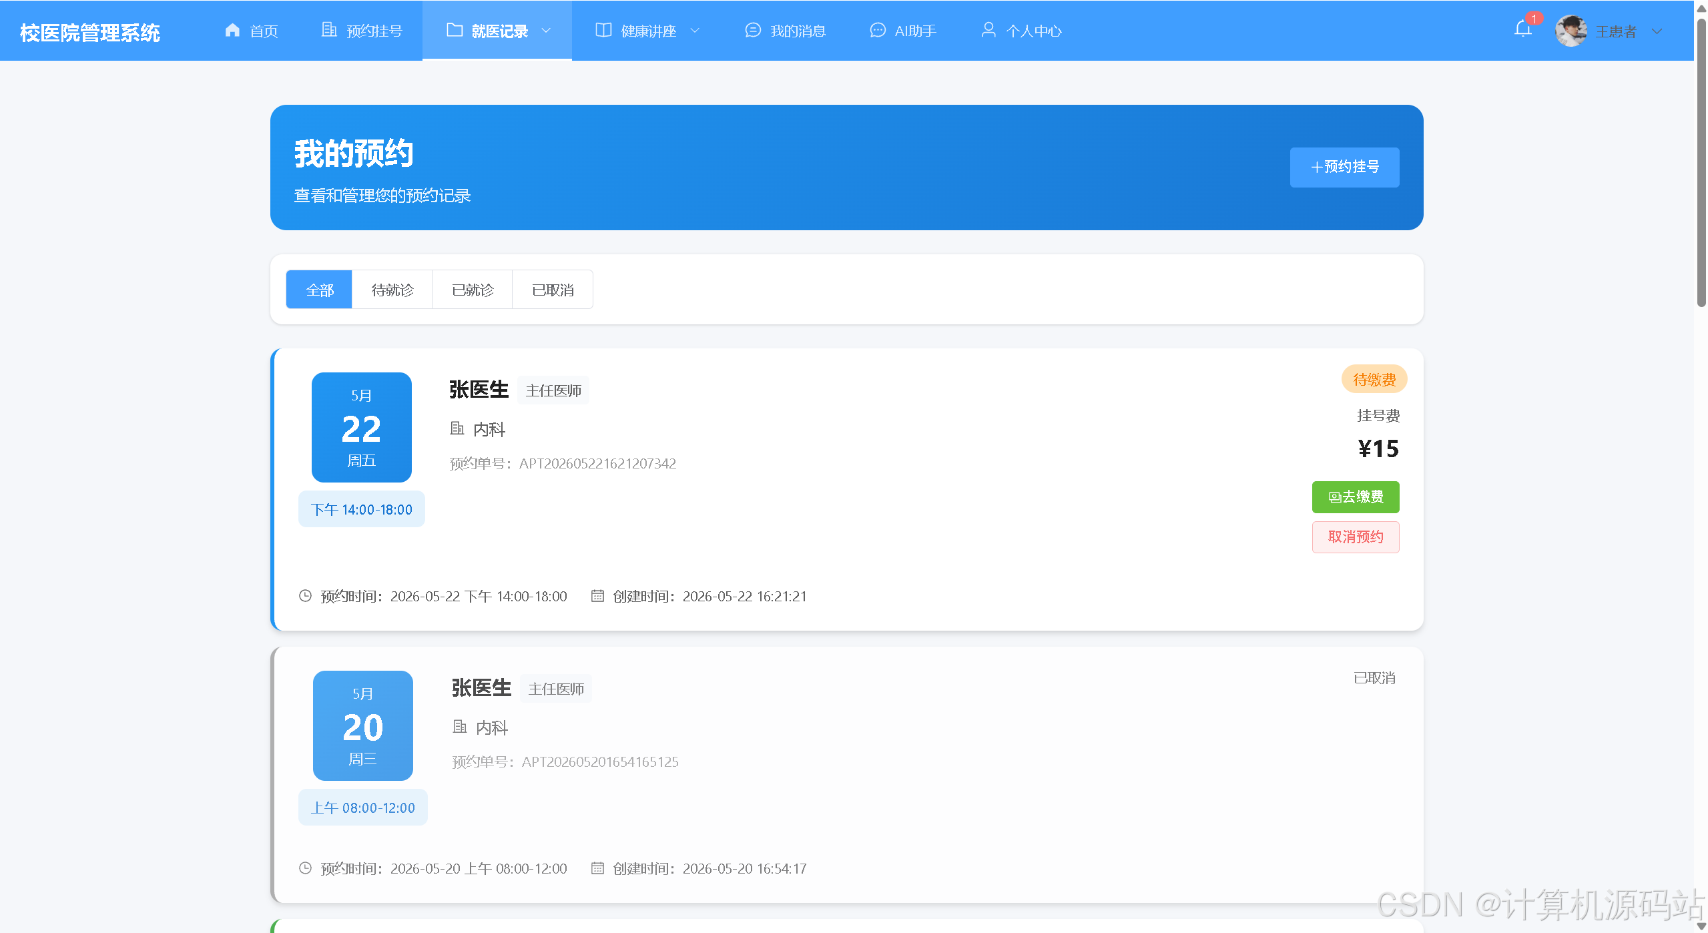Click clock icon beside 预约时间 2026-05-20

pyautogui.click(x=305, y=868)
